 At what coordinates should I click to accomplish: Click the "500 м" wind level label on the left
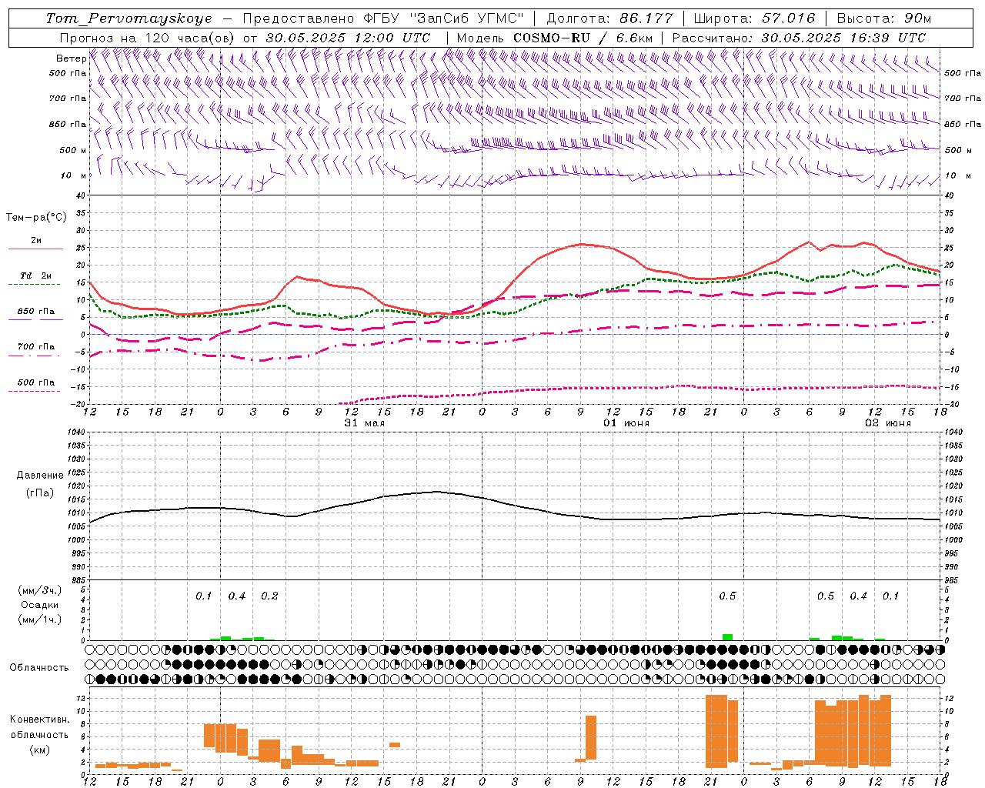pyautogui.click(x=73, y=150)
